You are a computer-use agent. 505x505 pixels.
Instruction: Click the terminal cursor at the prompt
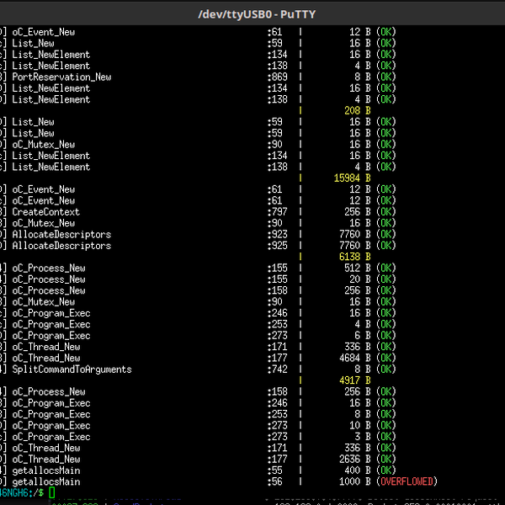pyautogui.click(x=51, y=492)
